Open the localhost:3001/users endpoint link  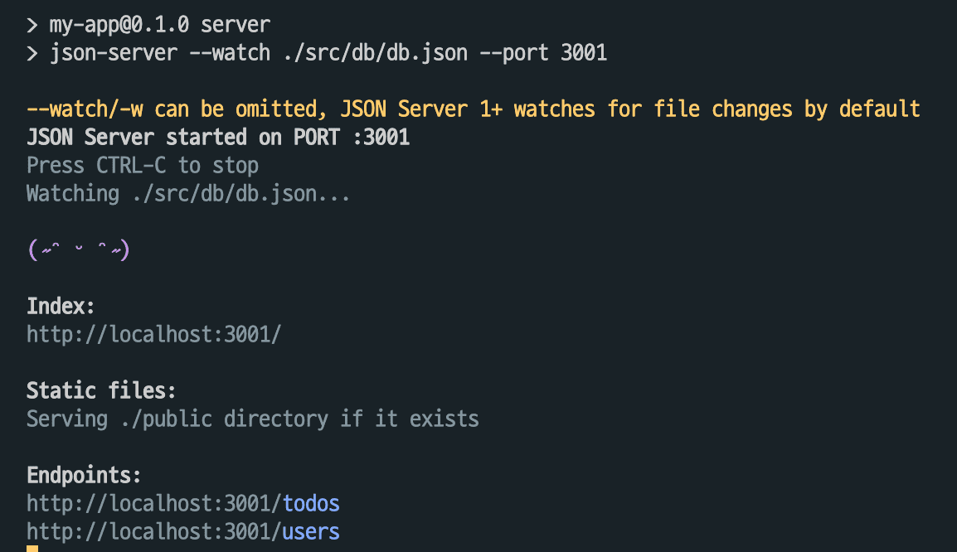[x=183, y=532]
